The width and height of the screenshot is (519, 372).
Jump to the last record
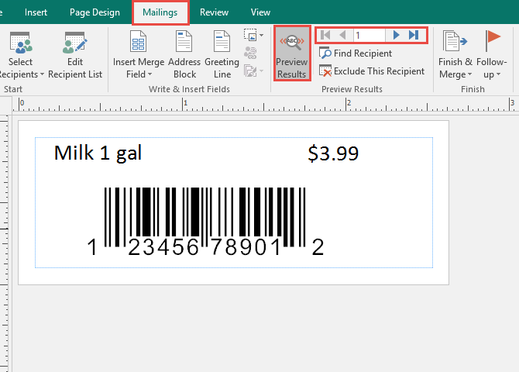pyautogui.click(x=414, y=35)
